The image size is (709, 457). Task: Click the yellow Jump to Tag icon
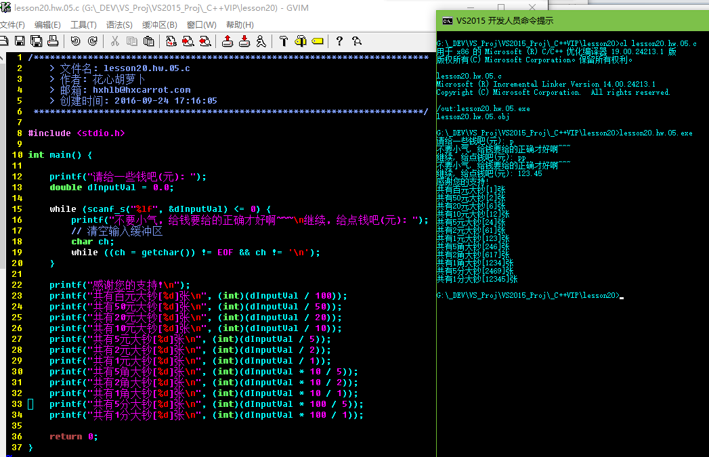[x=316, y=41]
